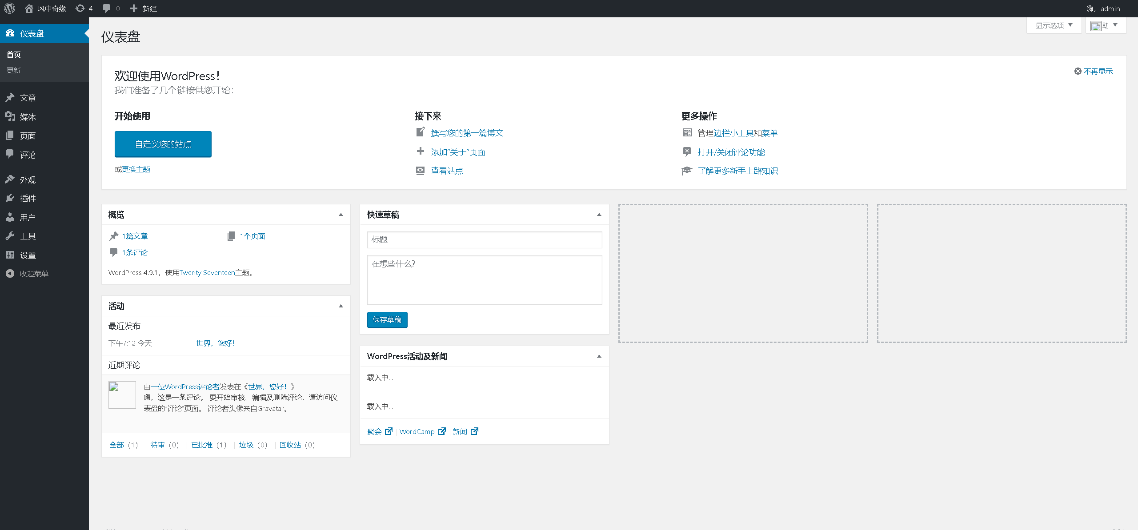The height and width of the screenshot is (530, 1138).
Task: Focus the 标题 quick draft input field
Action: click(x=485, y=240)
